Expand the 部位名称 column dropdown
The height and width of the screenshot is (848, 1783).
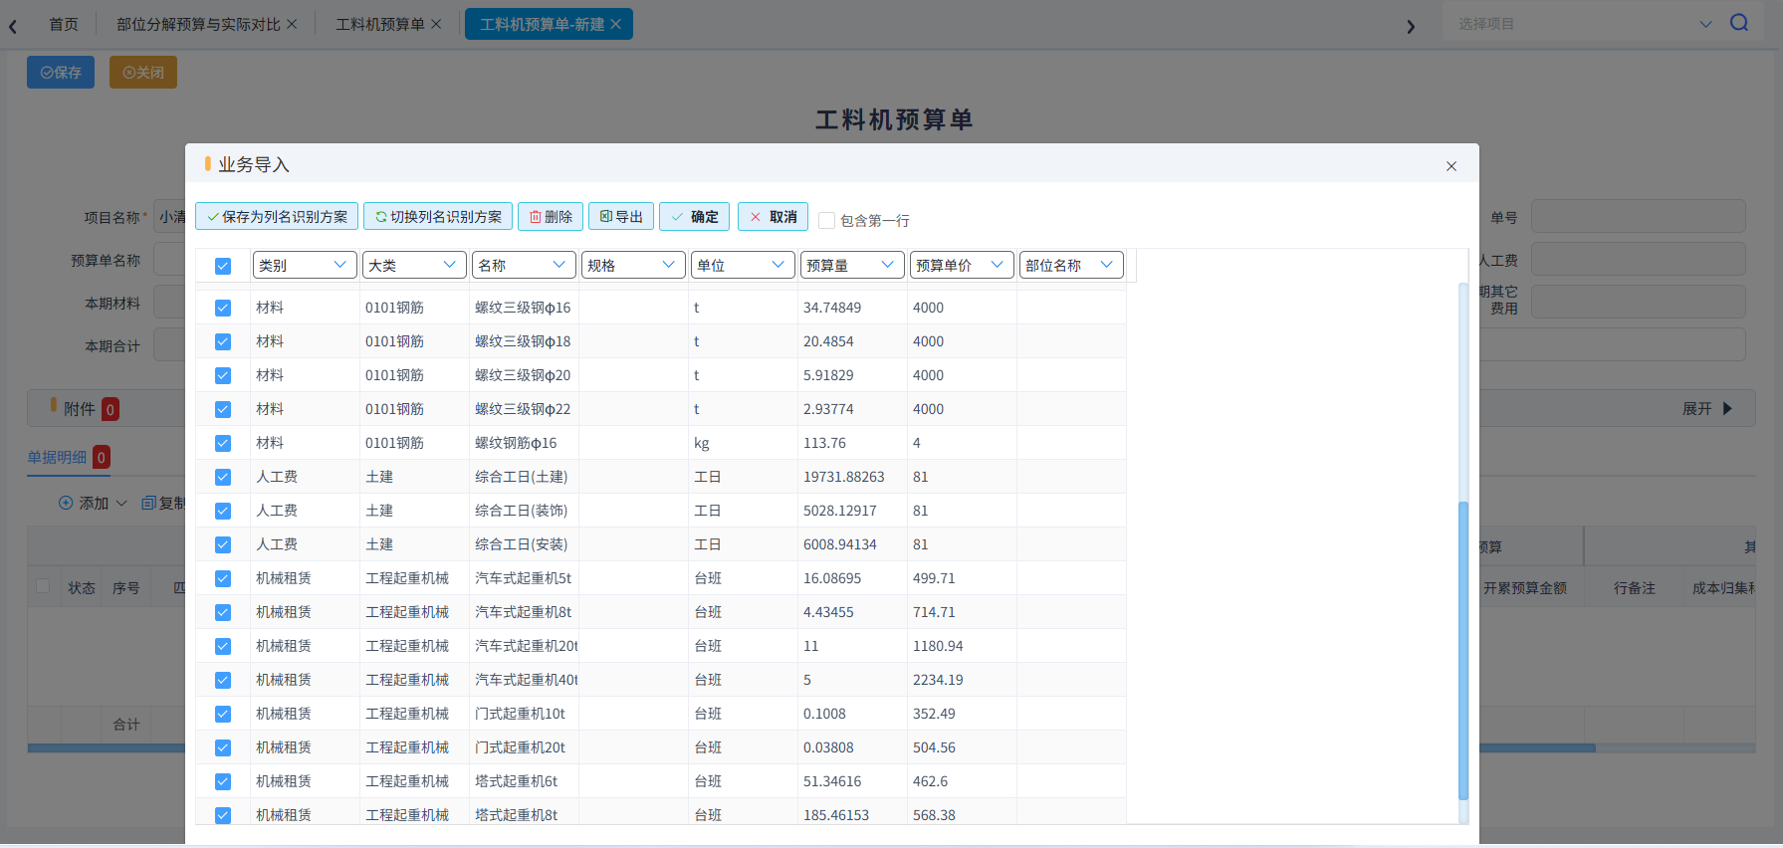tap(1071, 265)
